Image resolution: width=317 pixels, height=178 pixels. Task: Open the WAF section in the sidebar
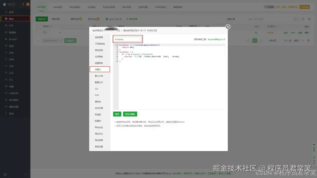[x=12, y=59]
